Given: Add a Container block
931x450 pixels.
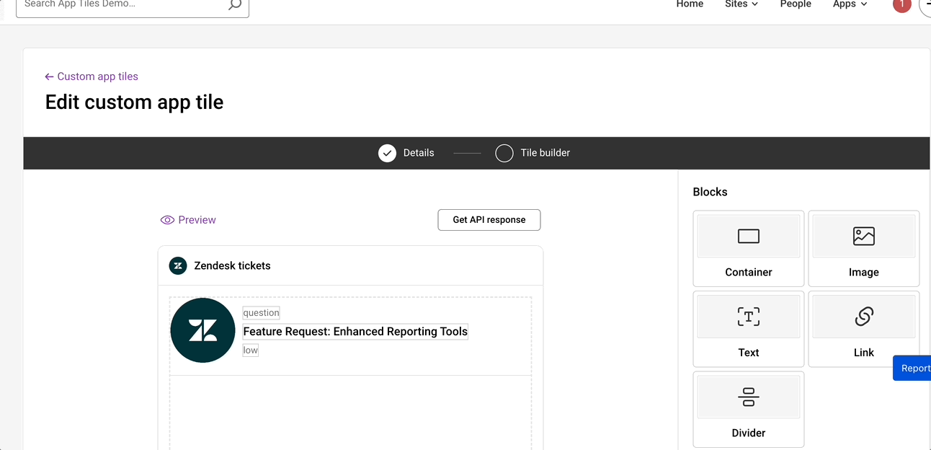Looking at the screenshot, I should (x=748, y=248).
